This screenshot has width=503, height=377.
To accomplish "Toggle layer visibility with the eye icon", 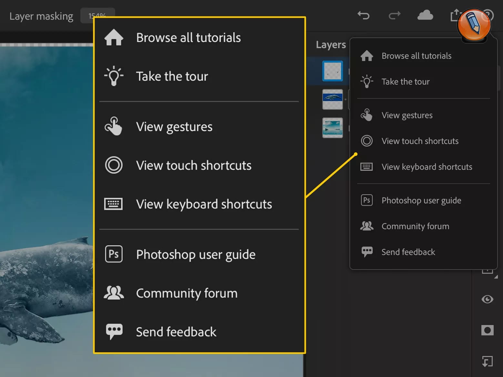I will [x=487, y=299].
